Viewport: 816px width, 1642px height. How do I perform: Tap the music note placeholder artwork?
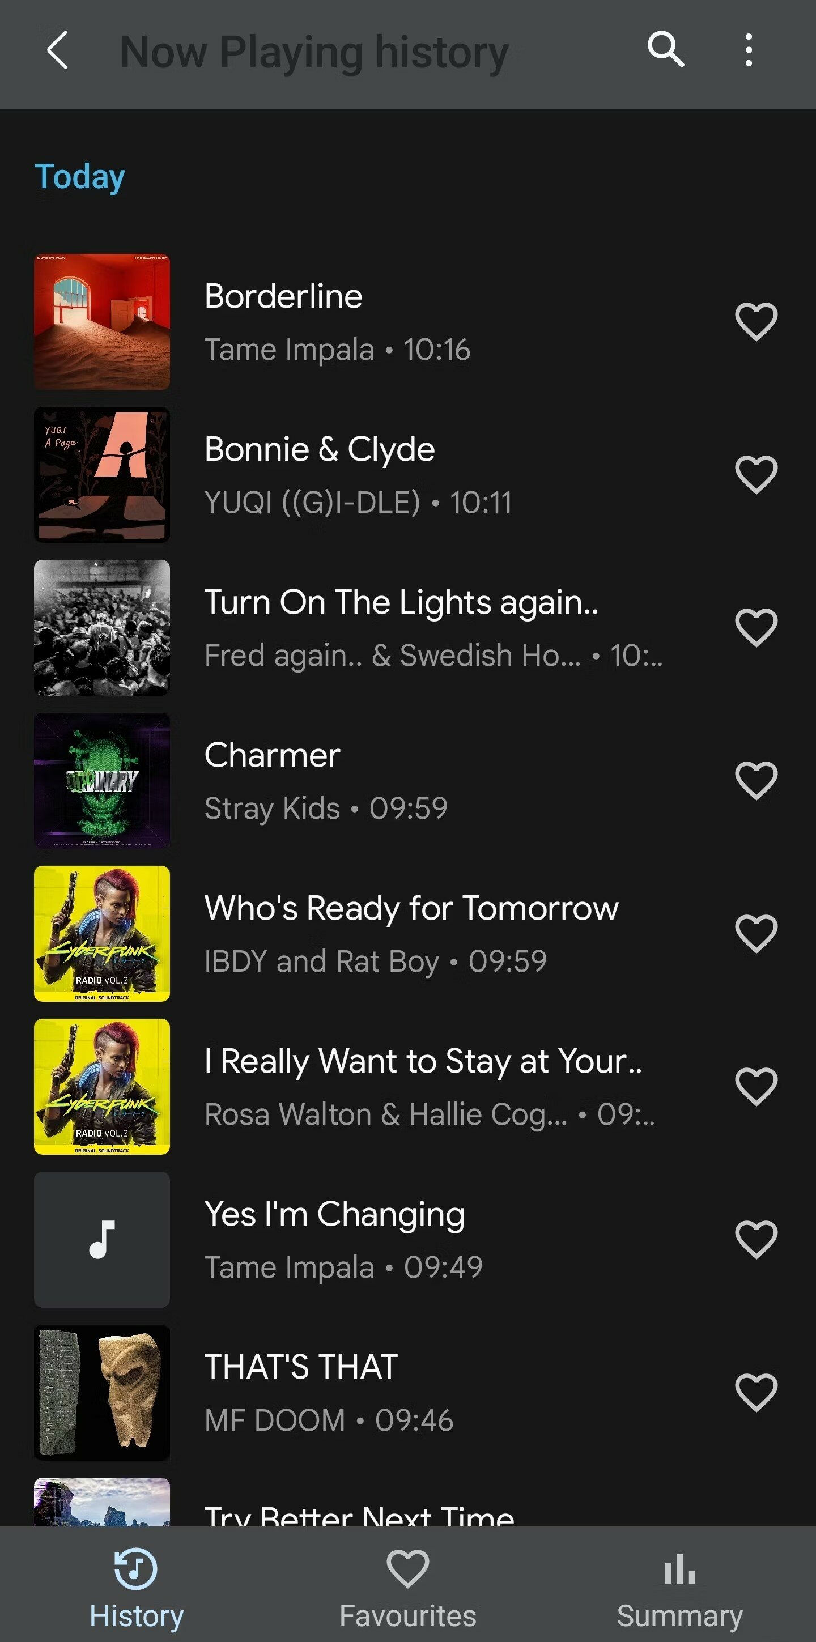coord(102,1240)
